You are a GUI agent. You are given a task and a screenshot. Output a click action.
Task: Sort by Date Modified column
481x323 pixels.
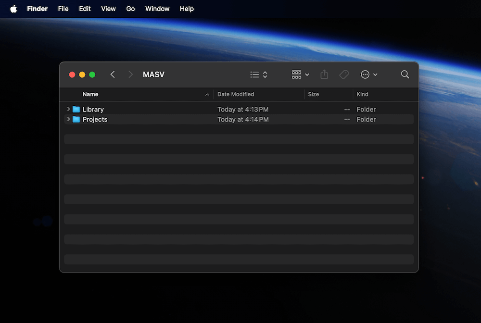tap(236, 94)
